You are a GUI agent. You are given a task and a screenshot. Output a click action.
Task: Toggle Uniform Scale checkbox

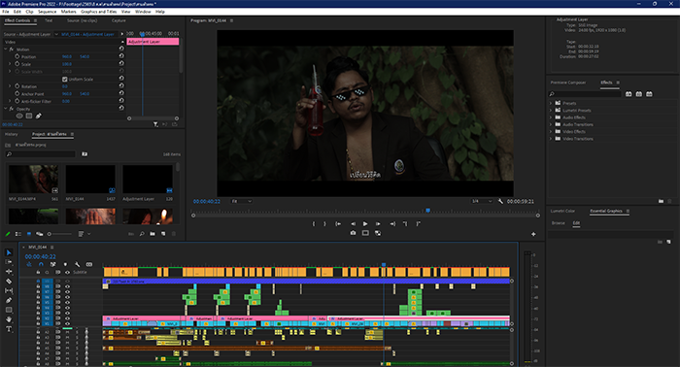(65, 80)
